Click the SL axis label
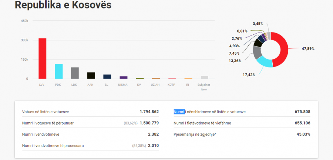 [107, 85]
